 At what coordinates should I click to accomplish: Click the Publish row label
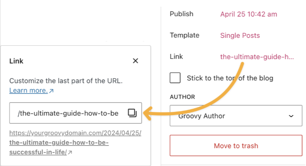tap(182, 14)
